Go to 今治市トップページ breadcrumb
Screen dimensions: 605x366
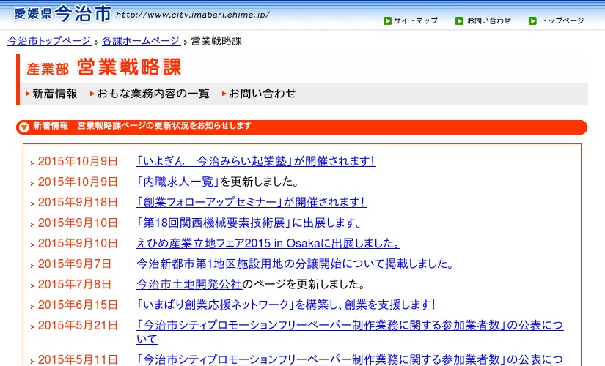[49, 41]
